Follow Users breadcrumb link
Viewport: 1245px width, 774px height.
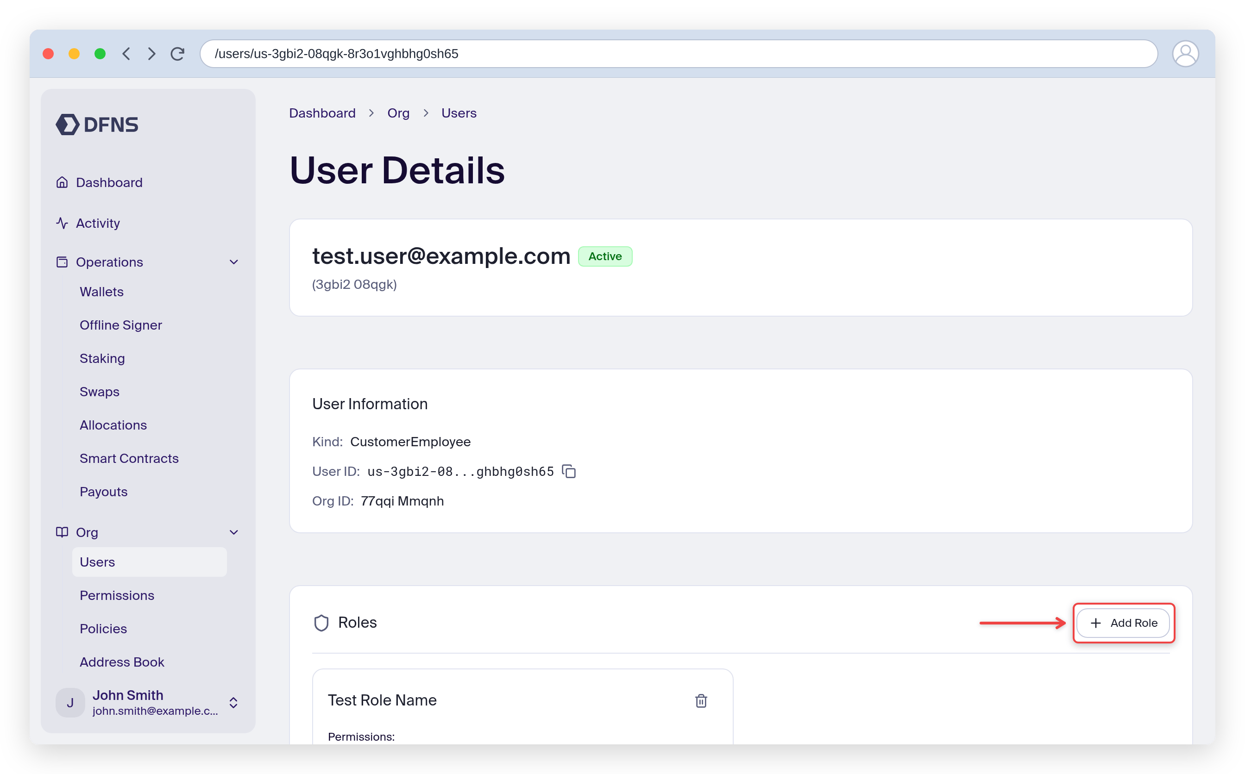click(x=459, y=113)
